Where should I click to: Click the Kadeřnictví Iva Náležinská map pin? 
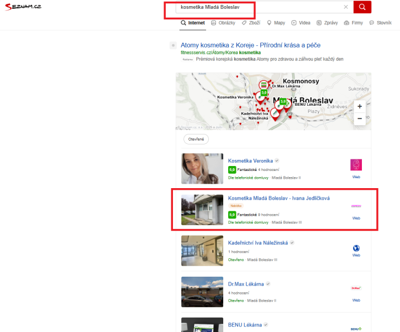tap(275, 114)
